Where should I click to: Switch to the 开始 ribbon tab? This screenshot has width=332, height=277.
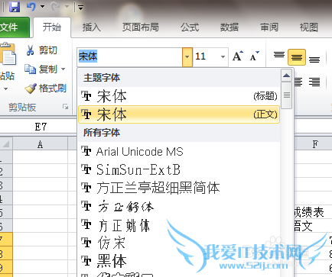52,27
